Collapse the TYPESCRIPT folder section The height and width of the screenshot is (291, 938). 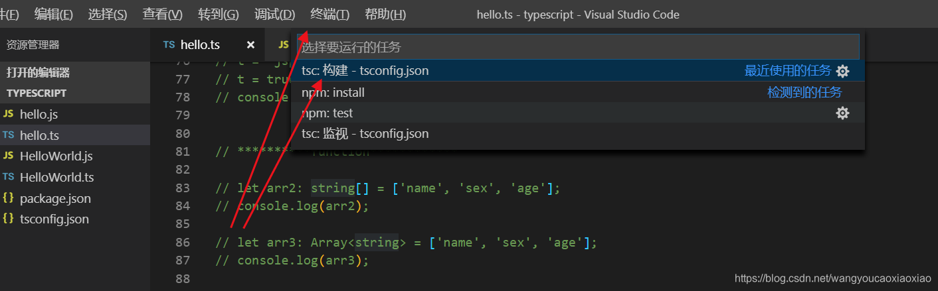(75, 93)
